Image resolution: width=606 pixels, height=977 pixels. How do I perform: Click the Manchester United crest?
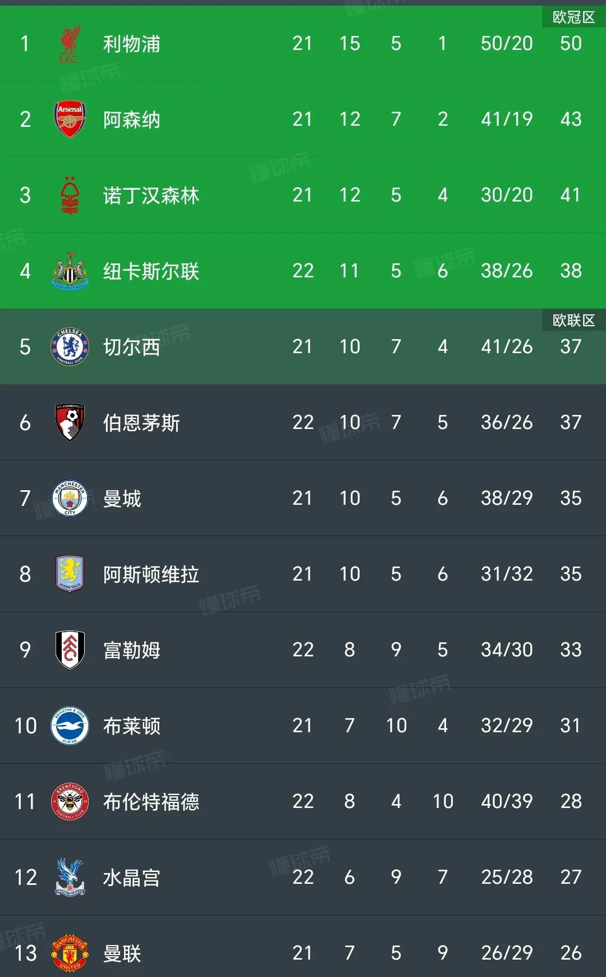point(70,953)
